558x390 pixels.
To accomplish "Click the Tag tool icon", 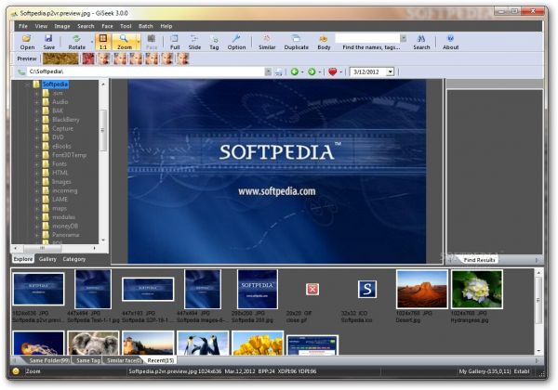I will tap(214, 41).
